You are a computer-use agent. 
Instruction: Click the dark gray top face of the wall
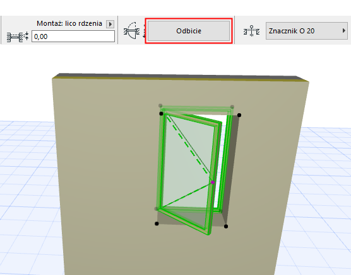[x=179, y=76]
